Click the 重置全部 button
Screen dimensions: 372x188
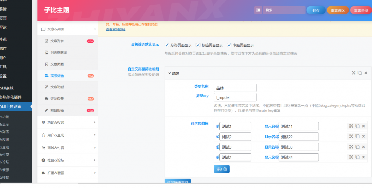[x=361, y=10]
